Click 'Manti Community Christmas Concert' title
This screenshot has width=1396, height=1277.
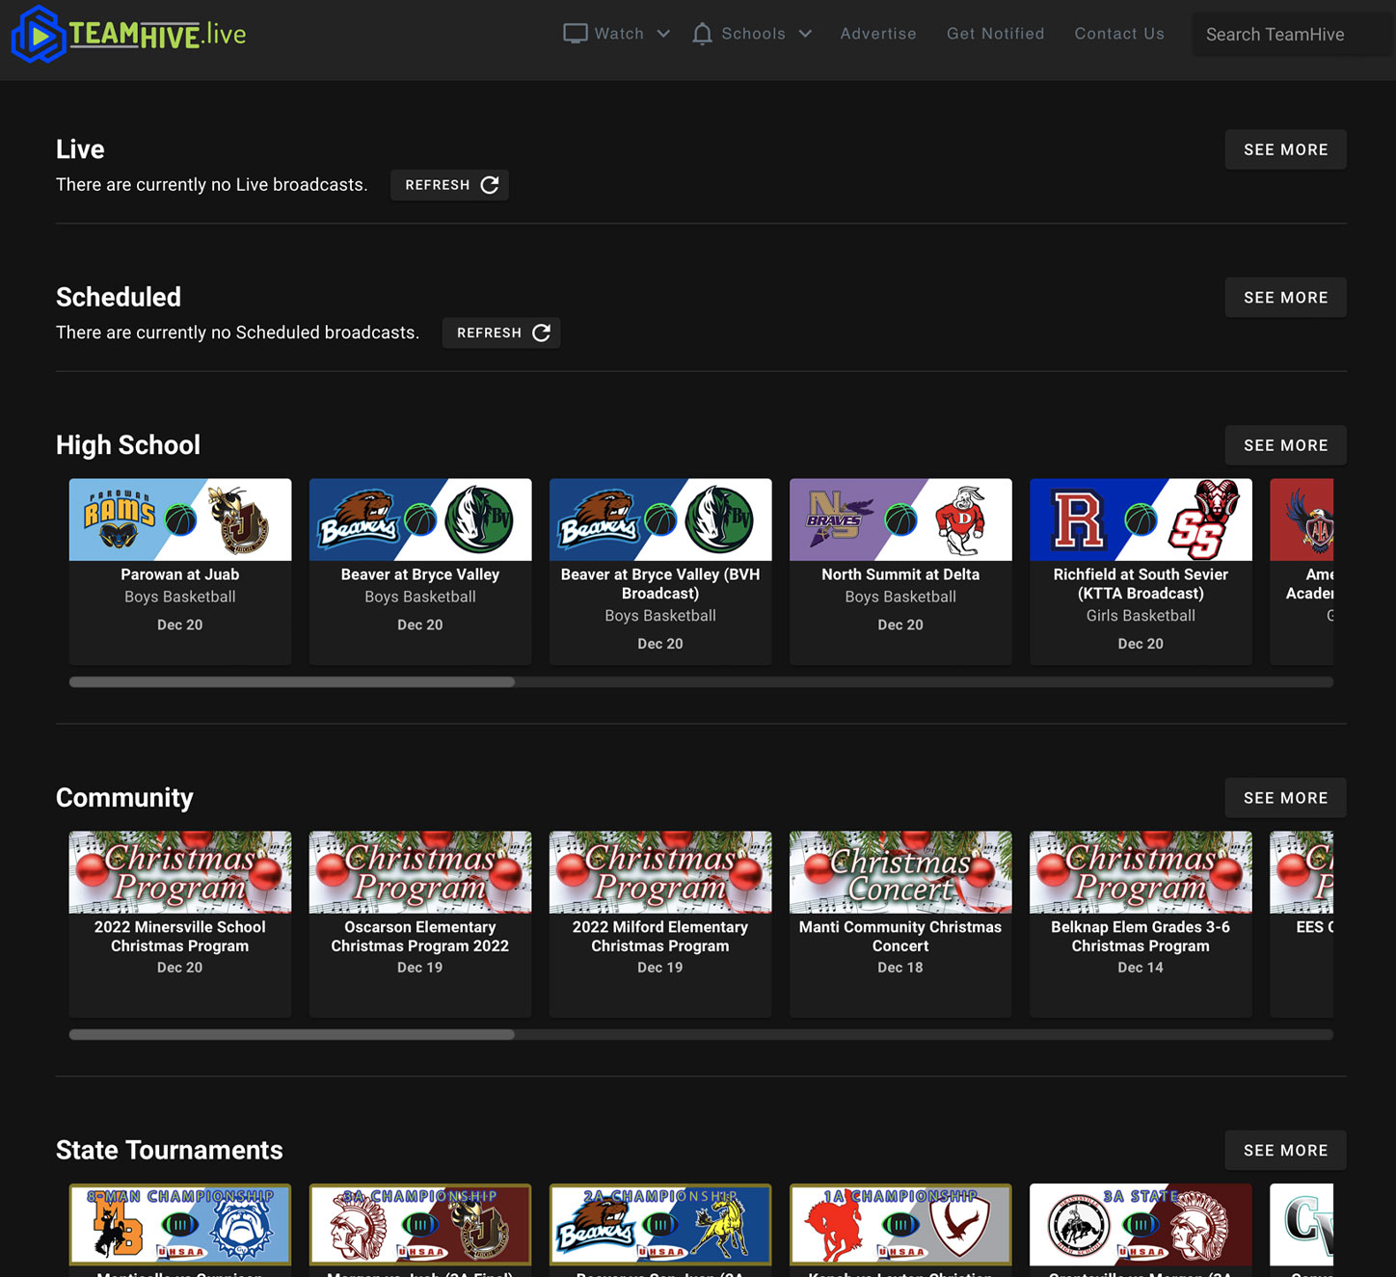[x=900, y=937]
